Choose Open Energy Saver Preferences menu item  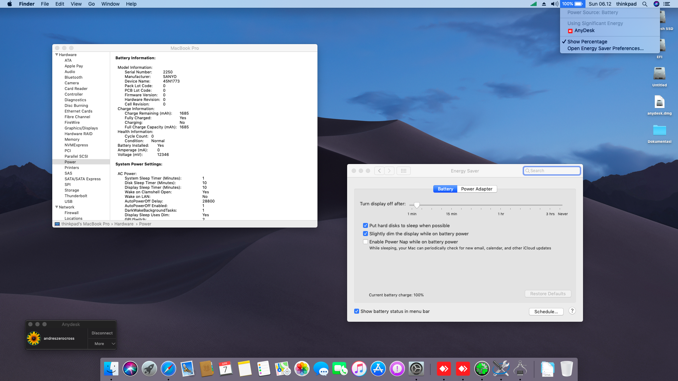[605, 48]
